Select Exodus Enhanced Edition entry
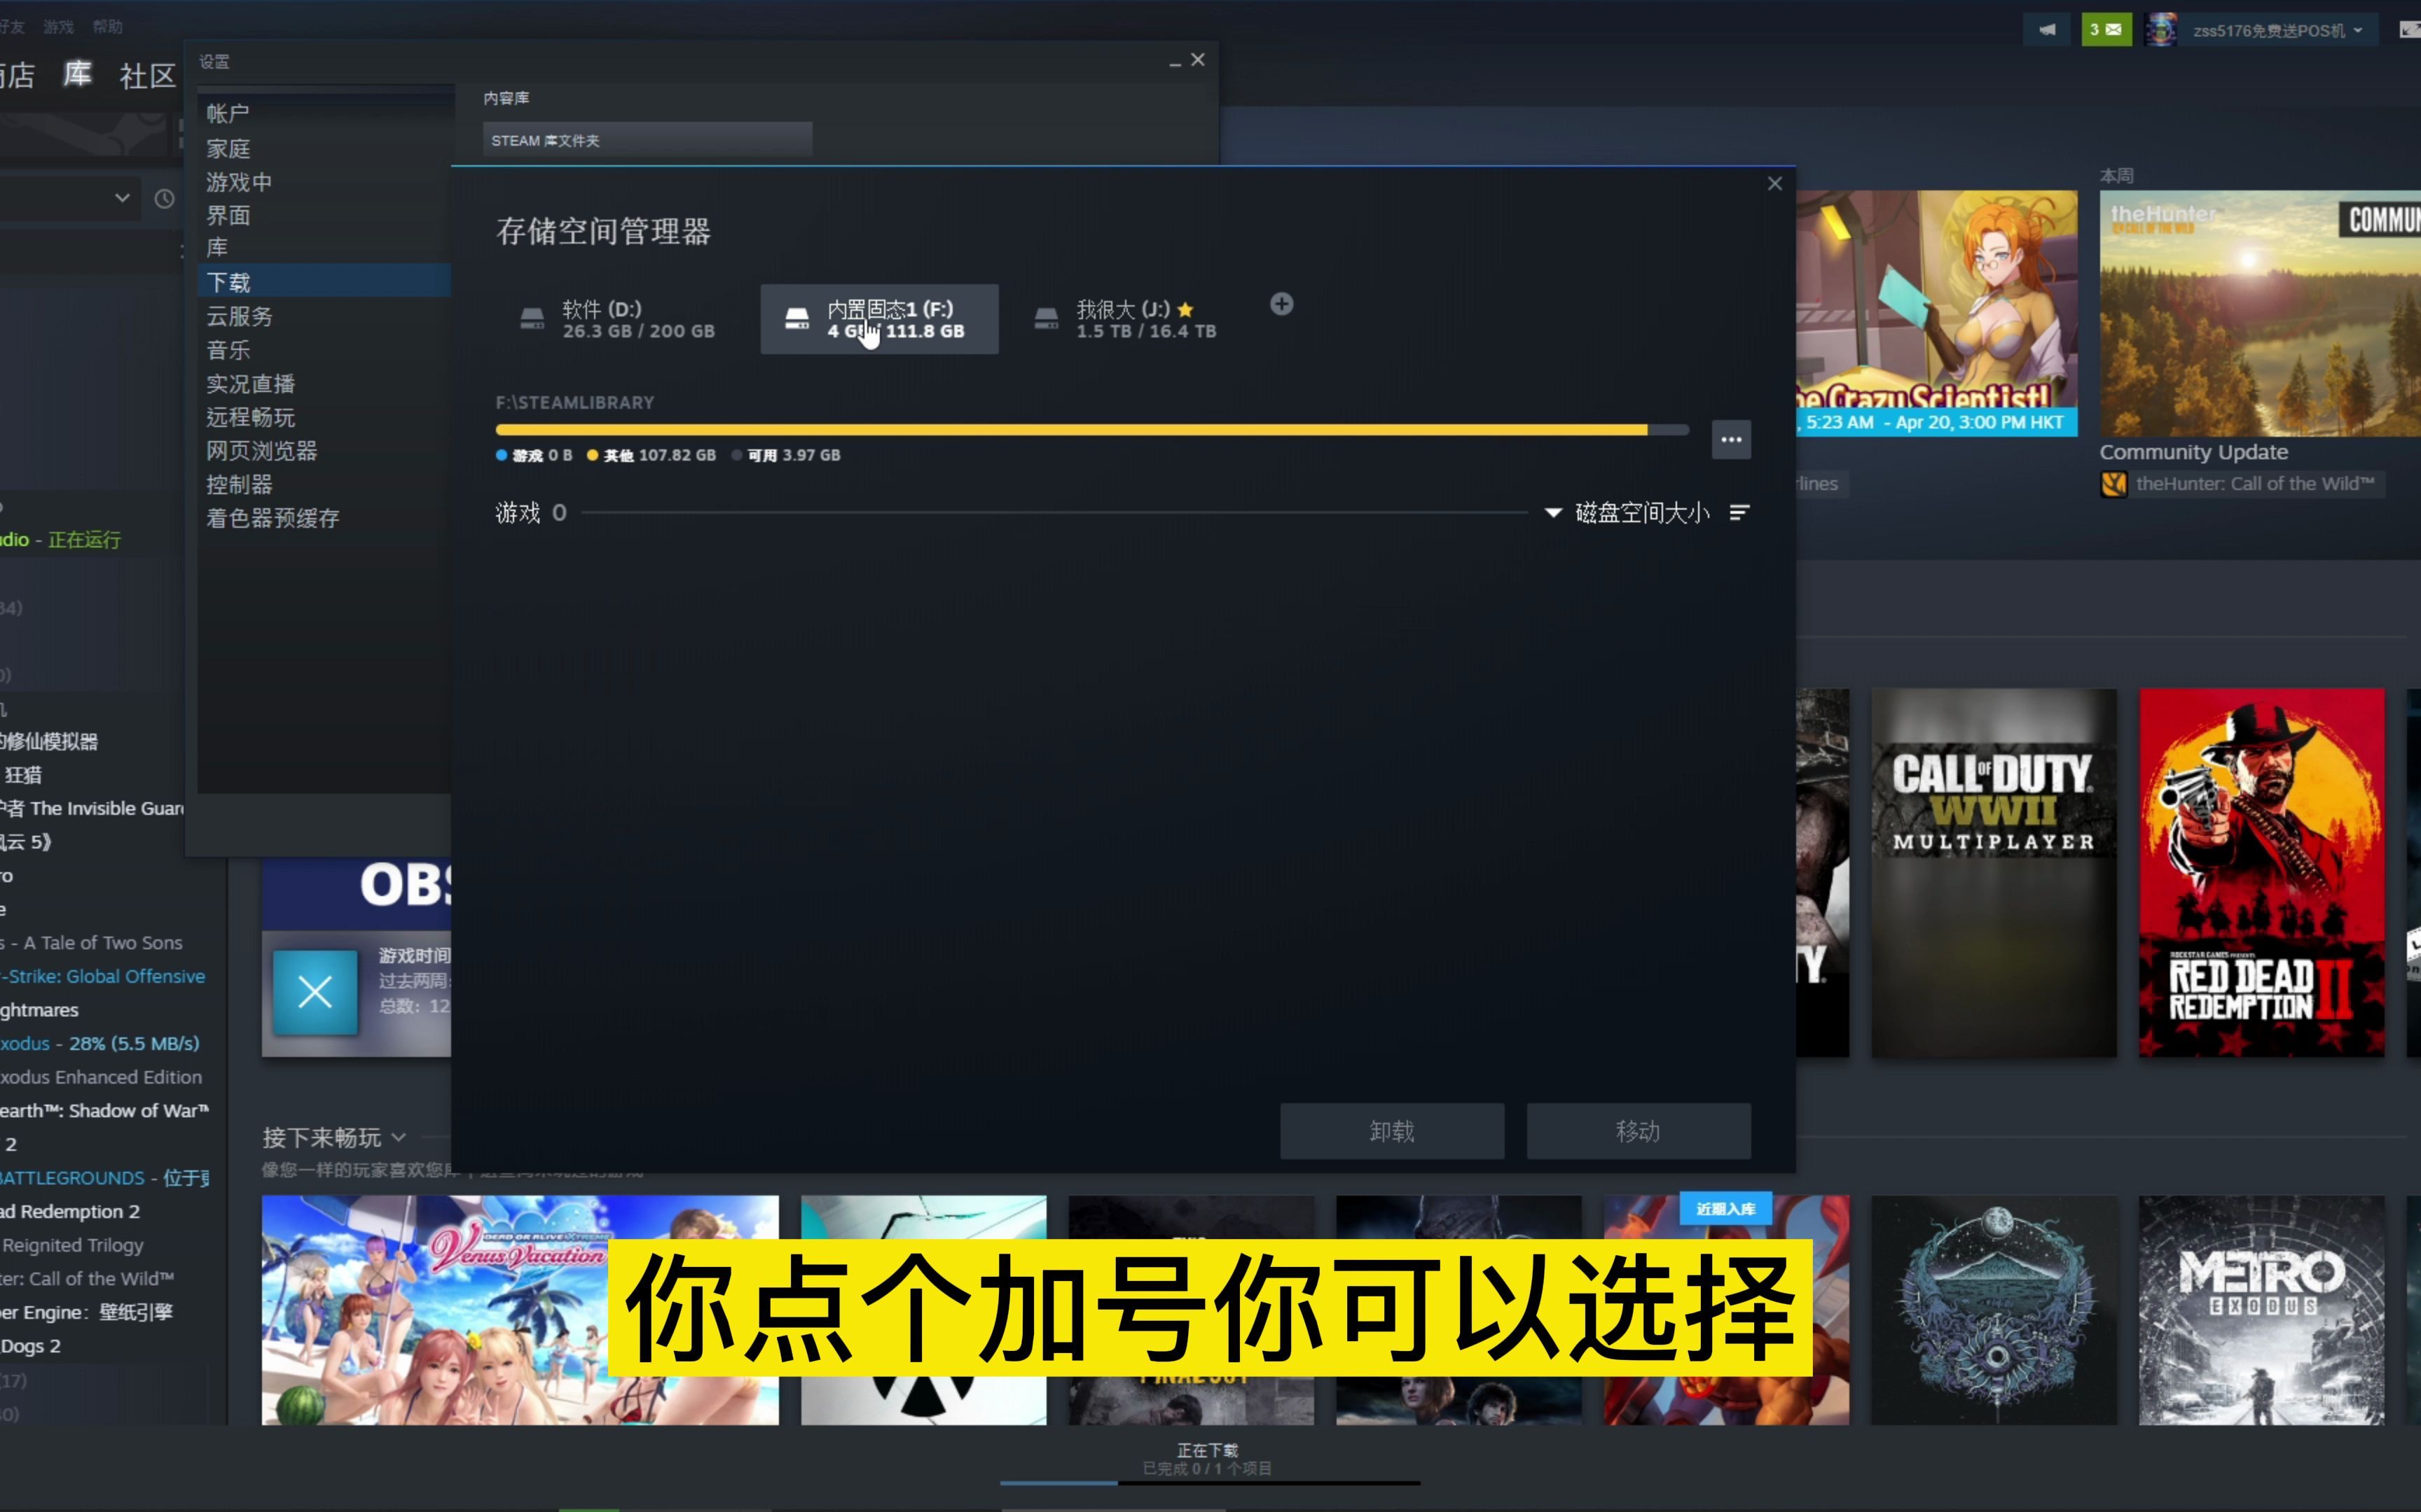The height and width of the screenshot is (1512, 2421). pyautogui.click(x=101, y=1077)
